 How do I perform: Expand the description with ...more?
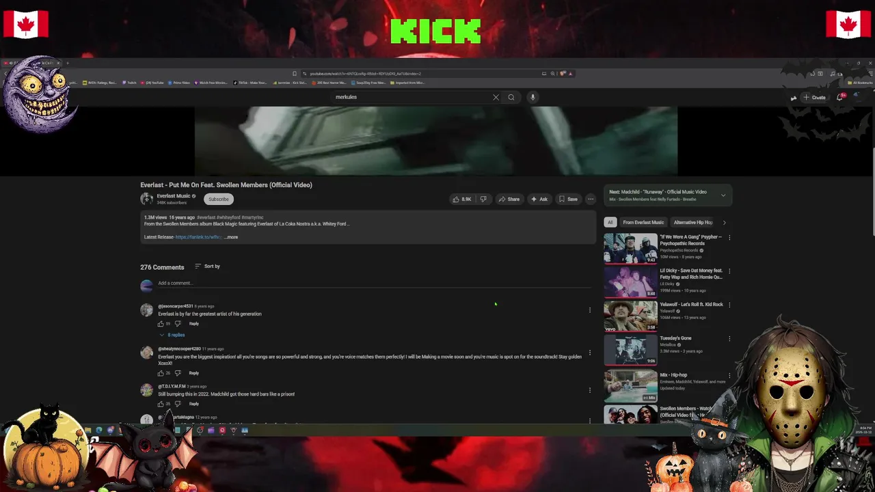(x=231, y=237)
